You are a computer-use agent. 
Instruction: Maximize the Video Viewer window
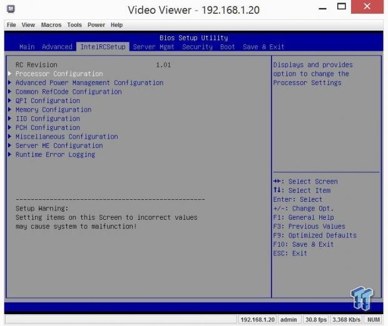pyautogui.click(x=341, y=8)
